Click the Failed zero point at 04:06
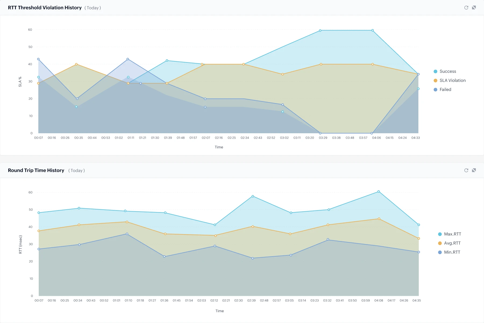 [372, 133]
